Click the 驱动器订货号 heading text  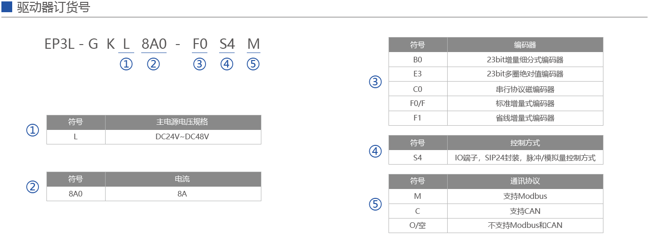point(53,8)
